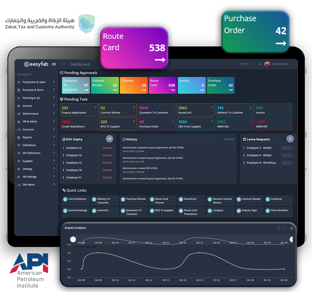Open the Administrator account dropdown arrow

pos(293,64)
